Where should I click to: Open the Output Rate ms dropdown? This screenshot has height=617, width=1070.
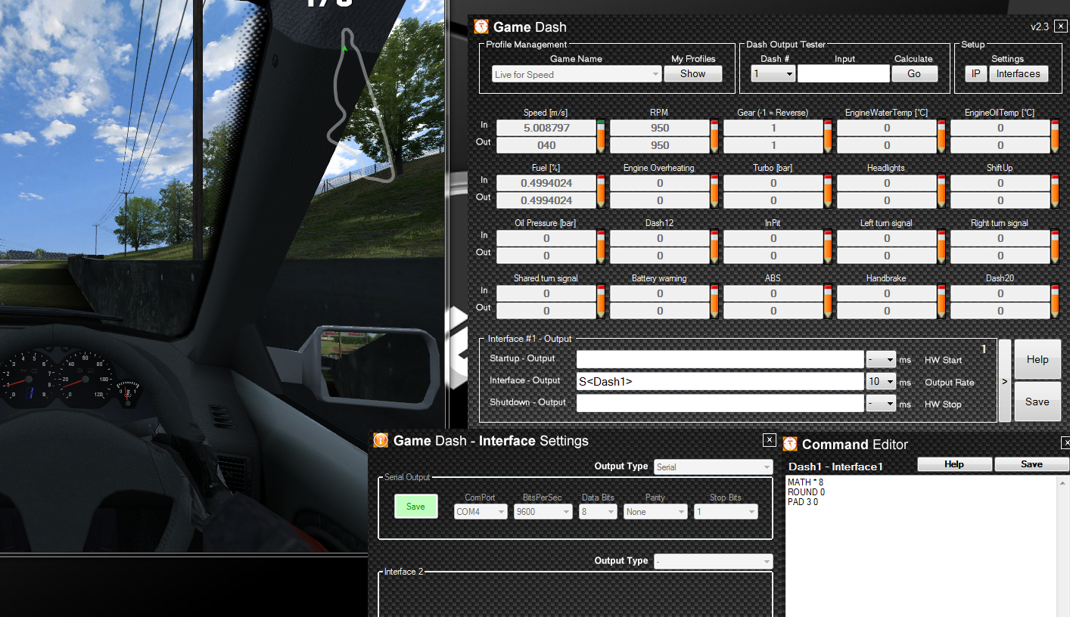click(881, 382)
